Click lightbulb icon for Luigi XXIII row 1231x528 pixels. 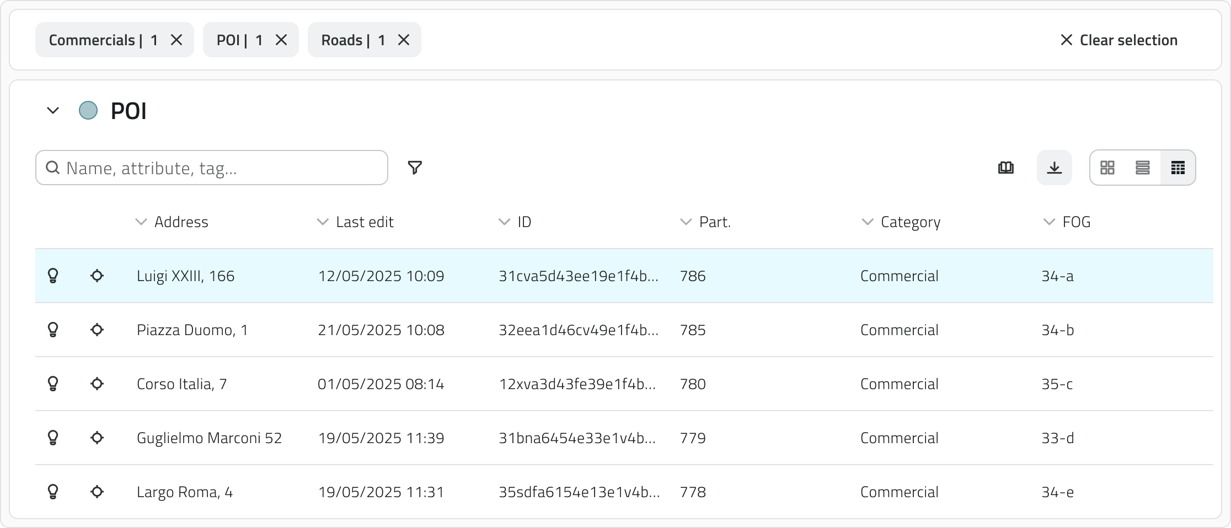pos(53,276)
